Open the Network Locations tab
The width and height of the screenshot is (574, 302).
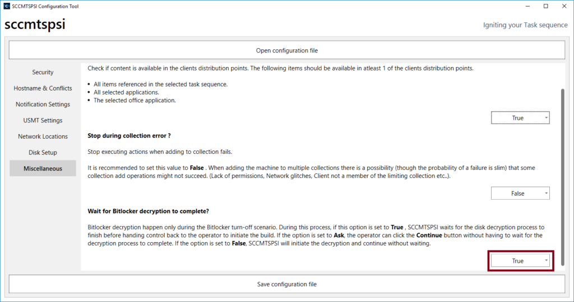pos(43,136)
